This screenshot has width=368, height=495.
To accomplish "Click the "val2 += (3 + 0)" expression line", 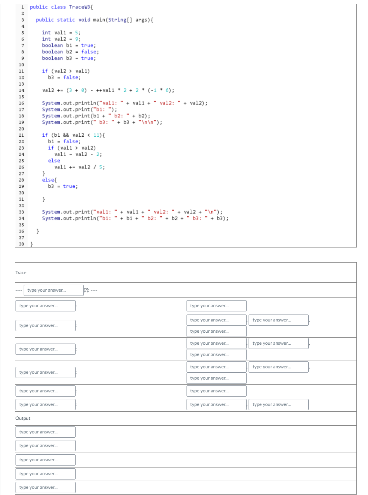I will point(108,90).
